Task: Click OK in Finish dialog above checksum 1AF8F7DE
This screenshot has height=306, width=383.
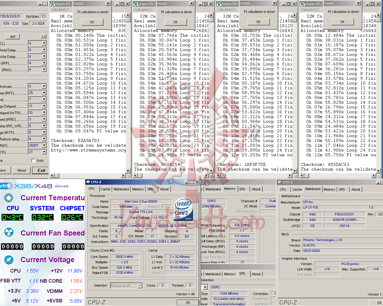Action: click(258, 22)
